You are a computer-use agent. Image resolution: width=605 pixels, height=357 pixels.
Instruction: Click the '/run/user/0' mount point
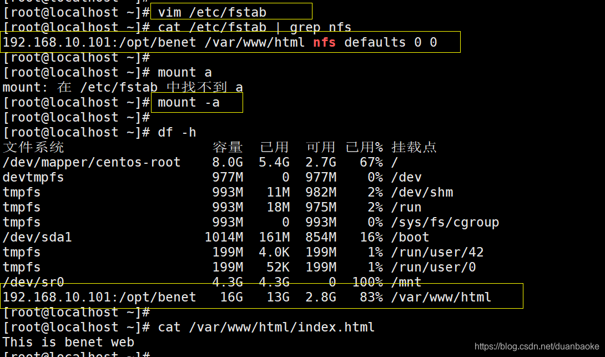click(433, 267)
